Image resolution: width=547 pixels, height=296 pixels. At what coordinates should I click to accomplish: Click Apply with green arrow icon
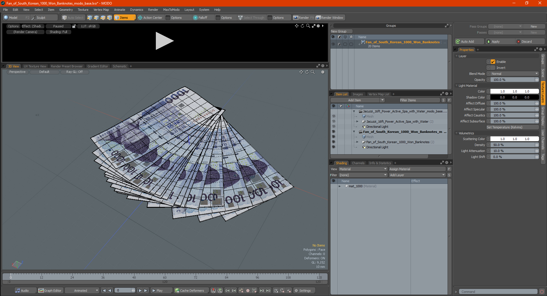pos(500,42)
